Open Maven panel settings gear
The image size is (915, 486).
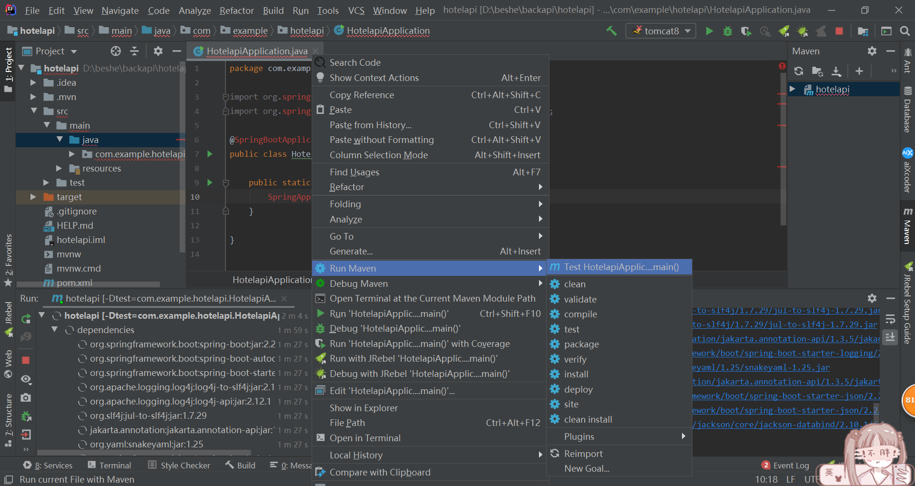872,51
